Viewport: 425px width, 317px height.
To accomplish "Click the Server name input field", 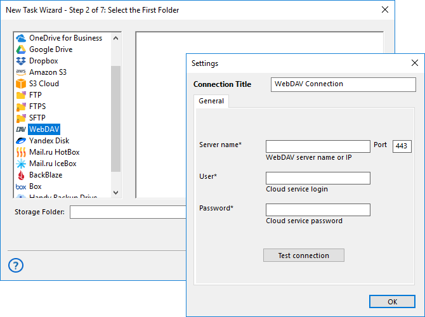I will coord(318,146).
